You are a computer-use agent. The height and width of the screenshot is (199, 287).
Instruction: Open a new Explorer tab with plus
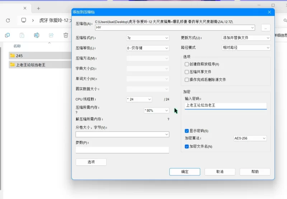[38, 8]
